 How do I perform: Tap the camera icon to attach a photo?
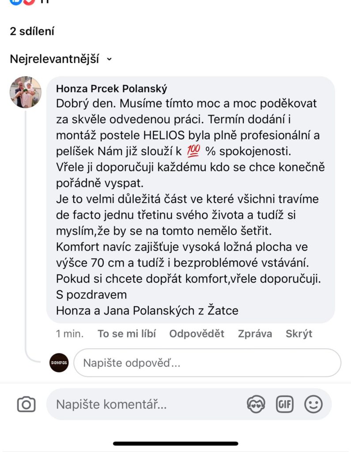(x=26, y=404)
